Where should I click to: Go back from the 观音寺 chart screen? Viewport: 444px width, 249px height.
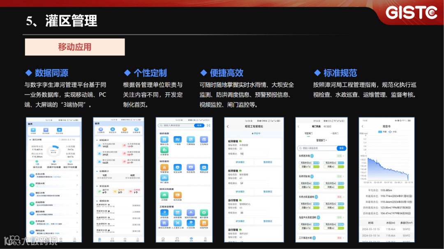[363, 126]
